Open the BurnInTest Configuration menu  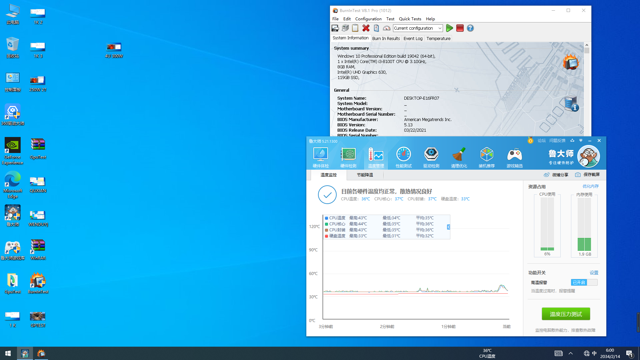368,18
